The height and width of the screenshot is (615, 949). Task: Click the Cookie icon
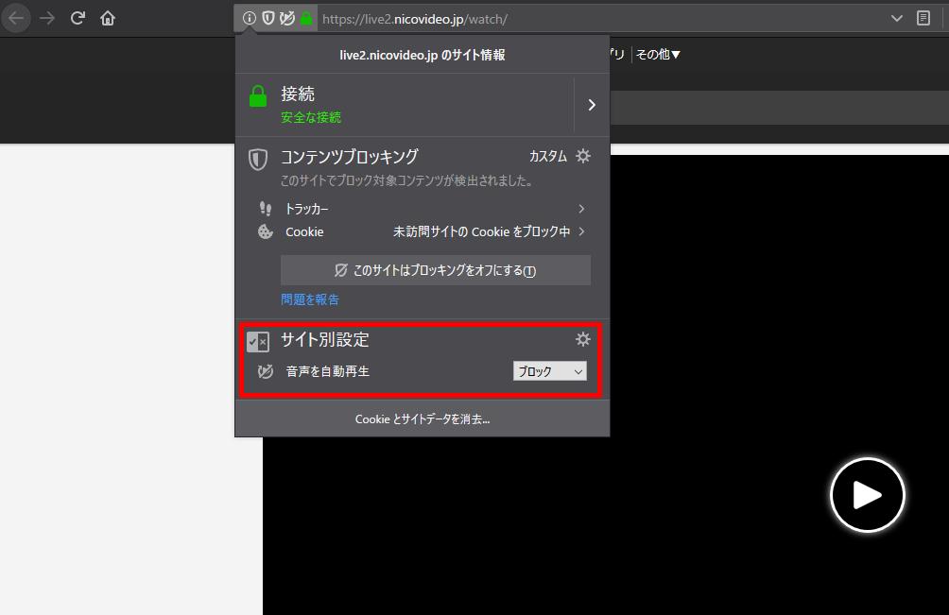[x=265, y=231]
